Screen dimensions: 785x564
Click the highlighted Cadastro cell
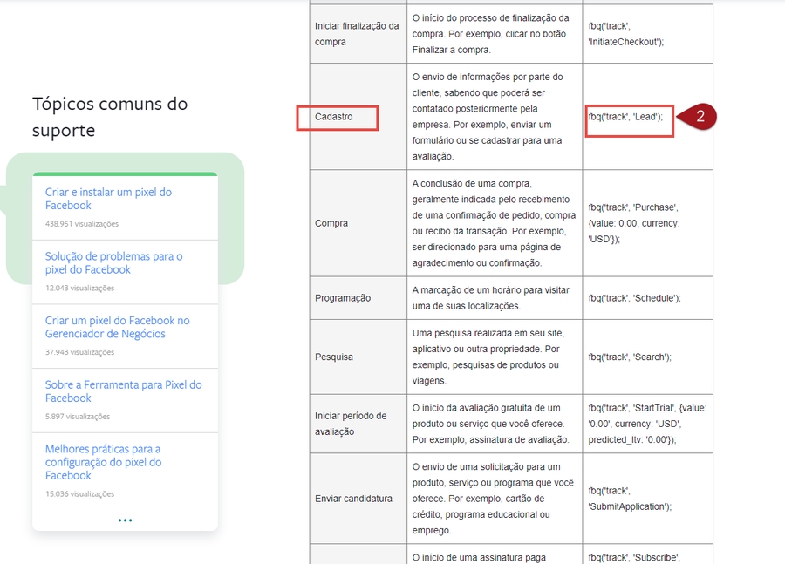click(x=337, y=117)
